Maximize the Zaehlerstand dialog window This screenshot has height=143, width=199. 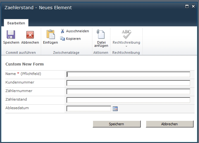pyautogui.click(x=187, y=6)
